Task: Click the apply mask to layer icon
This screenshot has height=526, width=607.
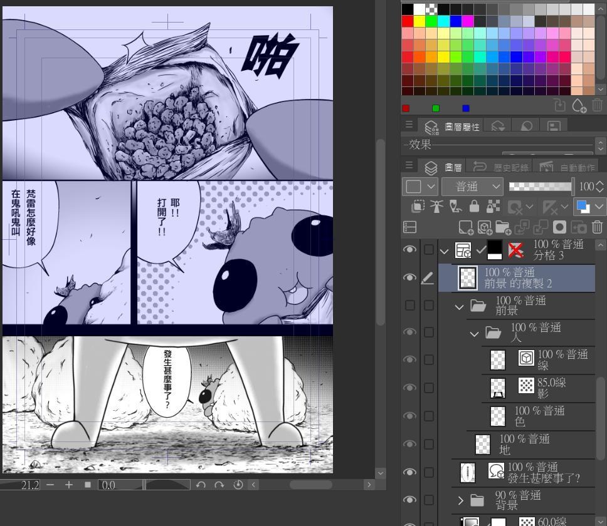Action: [579, 227]
